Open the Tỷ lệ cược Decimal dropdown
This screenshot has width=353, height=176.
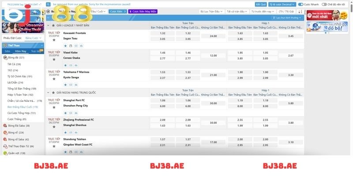click(x=282, y=4)
